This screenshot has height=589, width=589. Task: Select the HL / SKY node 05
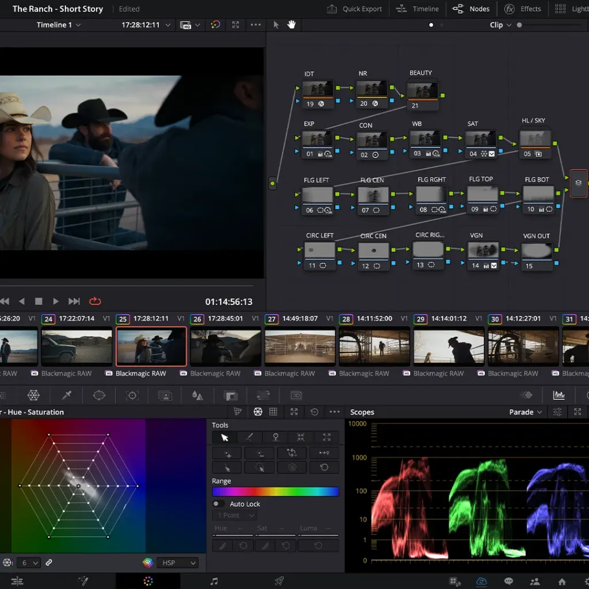(536, 144)
